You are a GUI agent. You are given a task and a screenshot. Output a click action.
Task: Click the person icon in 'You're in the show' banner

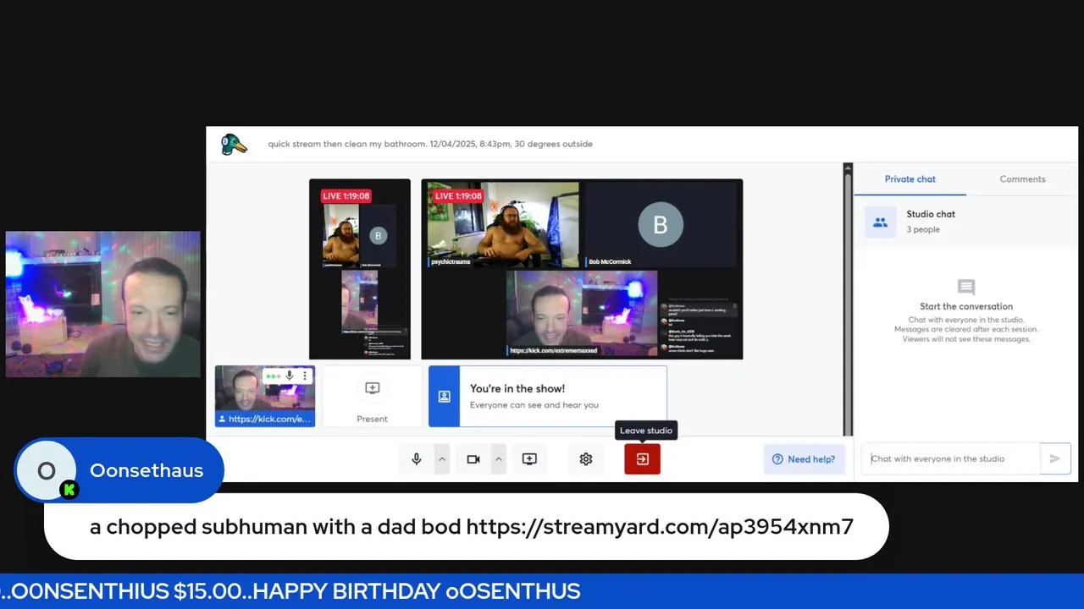444,396
